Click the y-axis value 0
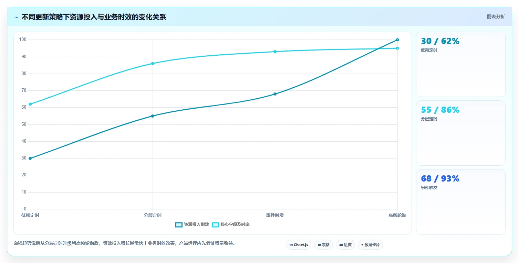Screen dimensions: 519x263 coord(25,209)
